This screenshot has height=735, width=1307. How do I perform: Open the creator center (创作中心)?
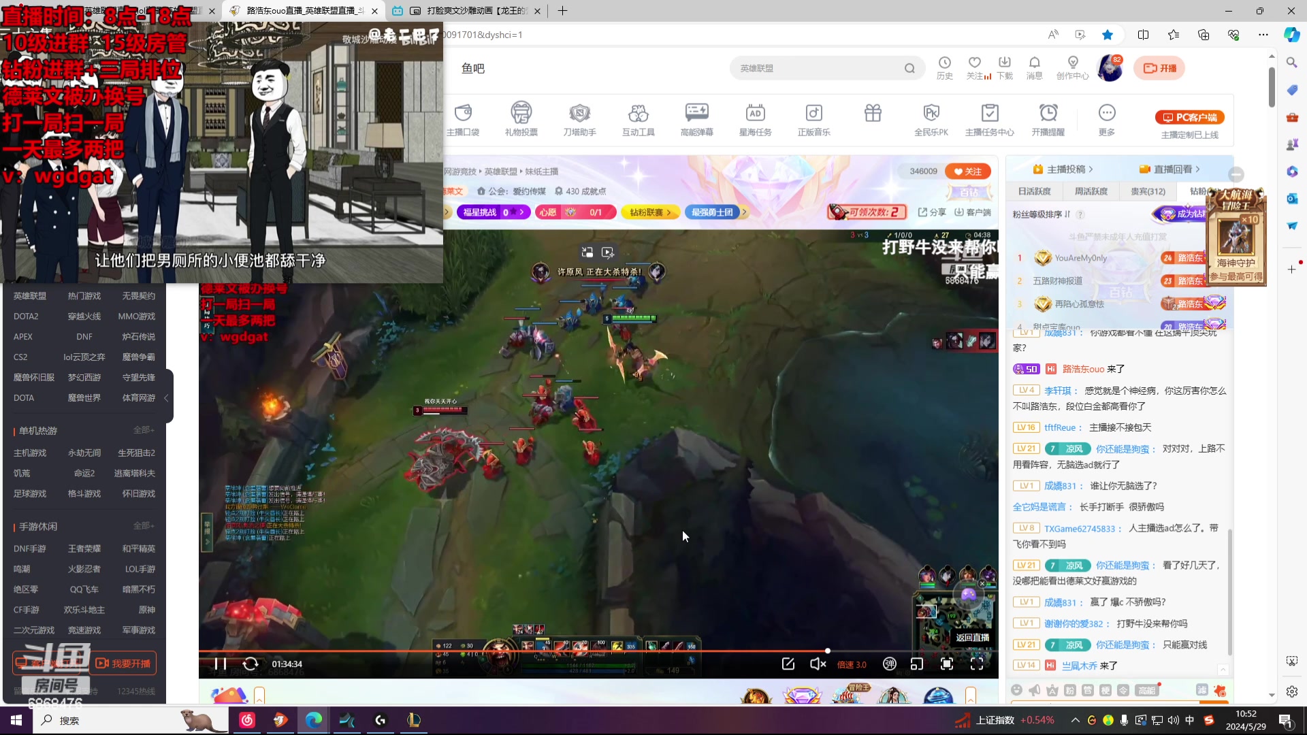click(x=1073, y=68)
